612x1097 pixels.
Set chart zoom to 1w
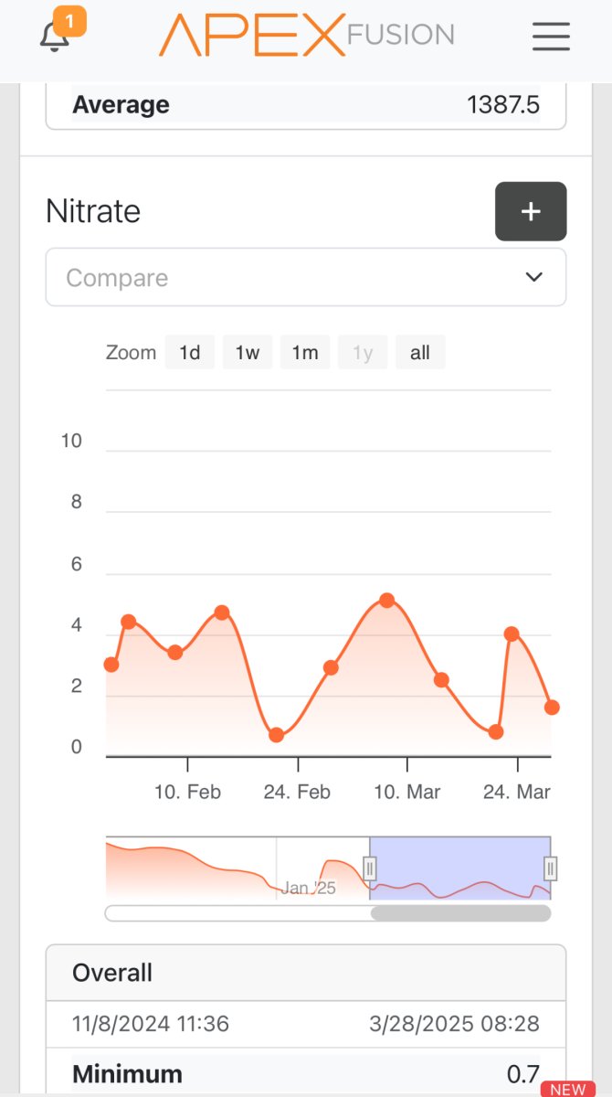(248, 352)
